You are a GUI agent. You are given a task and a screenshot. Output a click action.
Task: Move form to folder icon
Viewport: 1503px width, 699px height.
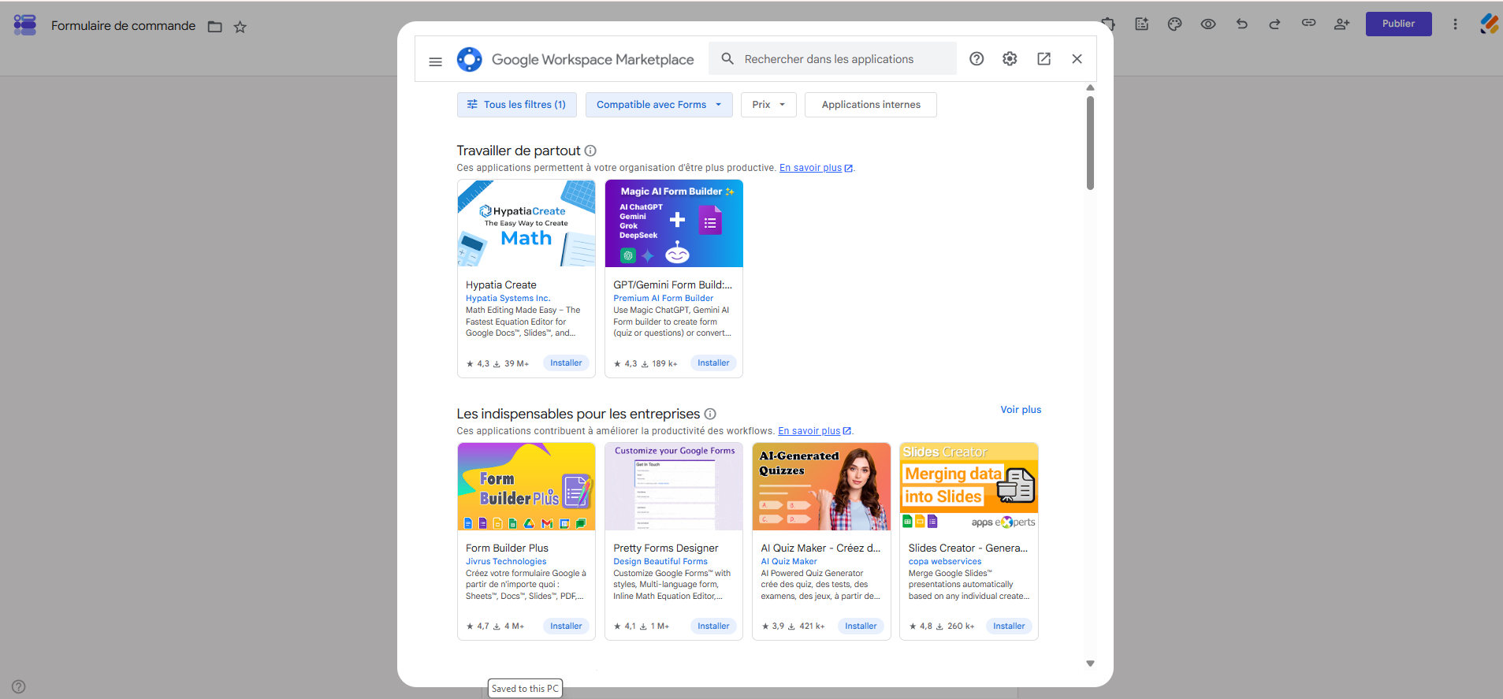coord(215,27)
